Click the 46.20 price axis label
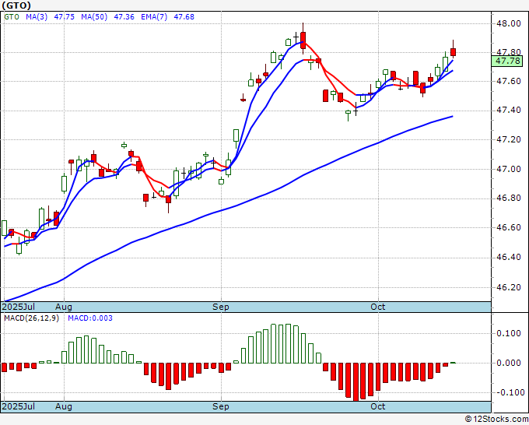Viewport: 529px width, 425px height. [509, 287]
